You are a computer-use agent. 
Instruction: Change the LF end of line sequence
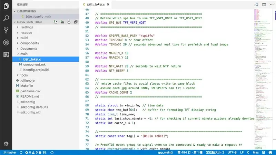[x=242, y=152]
